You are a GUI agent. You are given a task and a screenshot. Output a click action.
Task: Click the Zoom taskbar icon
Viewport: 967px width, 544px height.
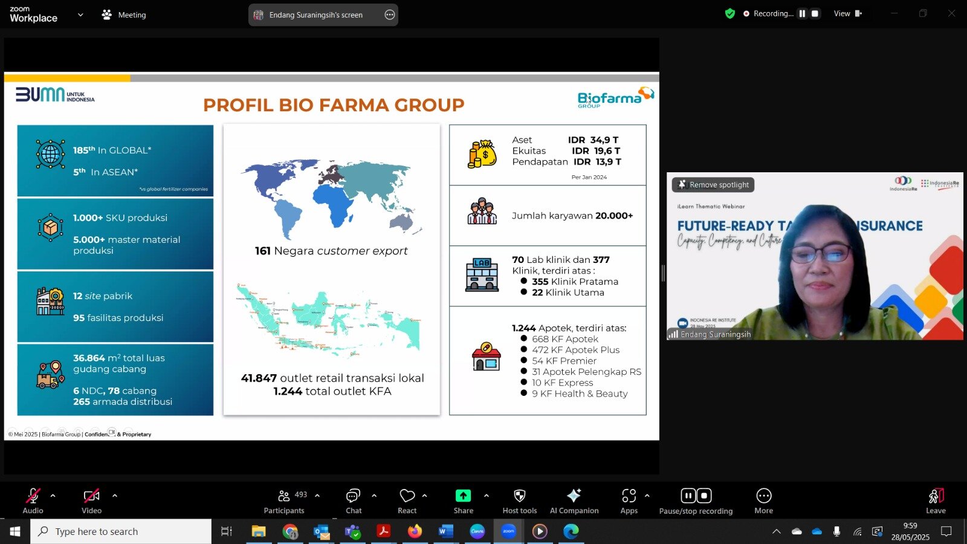point(508,531)
